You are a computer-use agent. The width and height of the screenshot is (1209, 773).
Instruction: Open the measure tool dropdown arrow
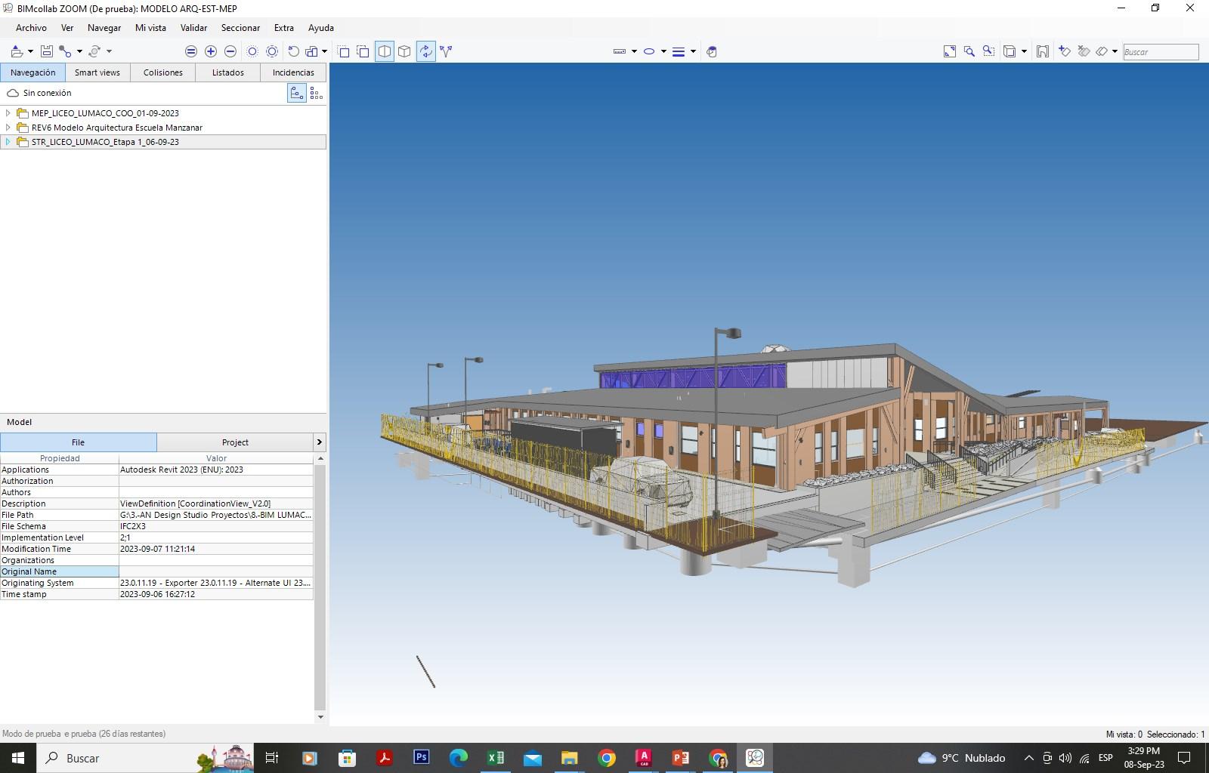point(634,51)
